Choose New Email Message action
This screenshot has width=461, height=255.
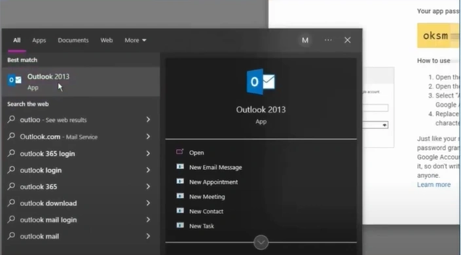215,167
